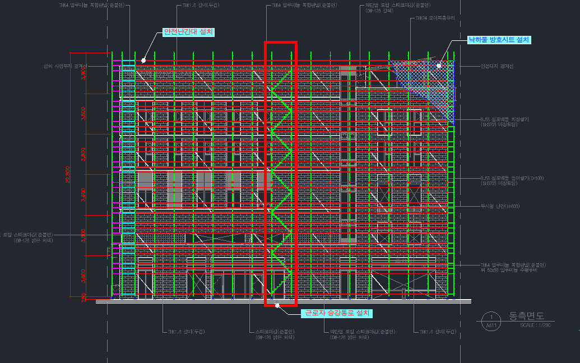Viewport: 580px width, 363px height.
Task: Click the 낙하물 방호시트 설치 callout label
Action: tap(499, 40)
